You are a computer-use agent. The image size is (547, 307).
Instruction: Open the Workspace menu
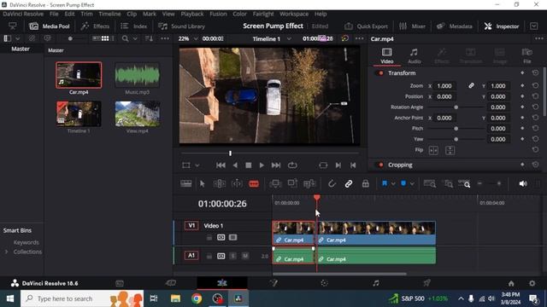294,14
